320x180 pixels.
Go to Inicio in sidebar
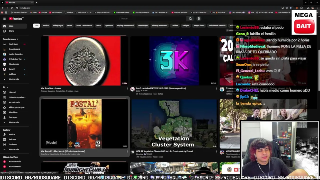click(x=14, y=26)
